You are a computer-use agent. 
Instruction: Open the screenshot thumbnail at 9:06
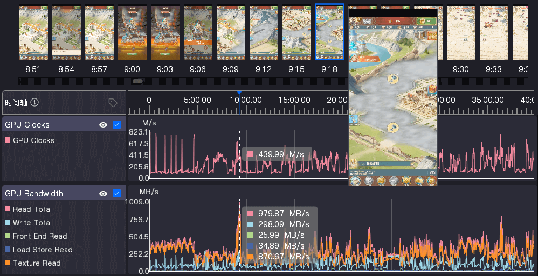[x=198, y=32]
